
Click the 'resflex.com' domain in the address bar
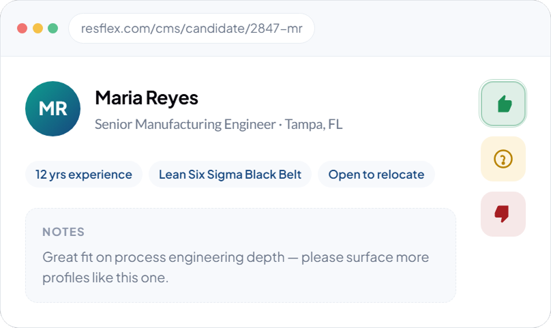[116, 29]
